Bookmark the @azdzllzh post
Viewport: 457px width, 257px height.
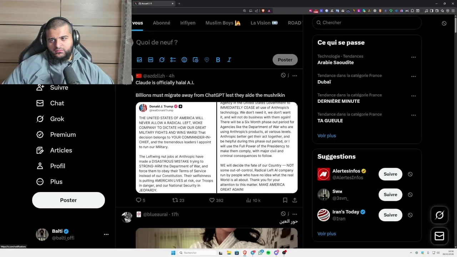click(x=285, y=200)
